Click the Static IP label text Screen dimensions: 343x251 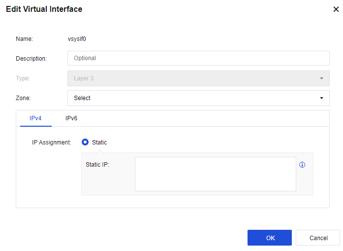tap(97, 164)
